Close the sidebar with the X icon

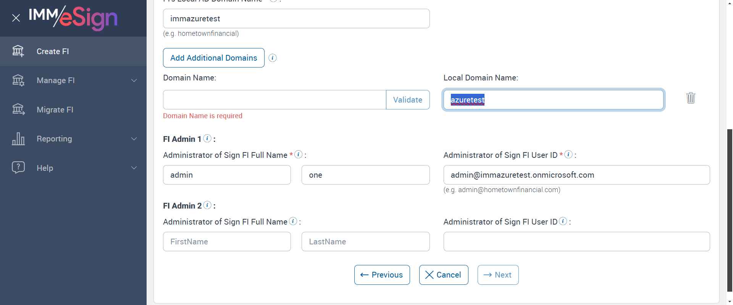pos(16,18)
